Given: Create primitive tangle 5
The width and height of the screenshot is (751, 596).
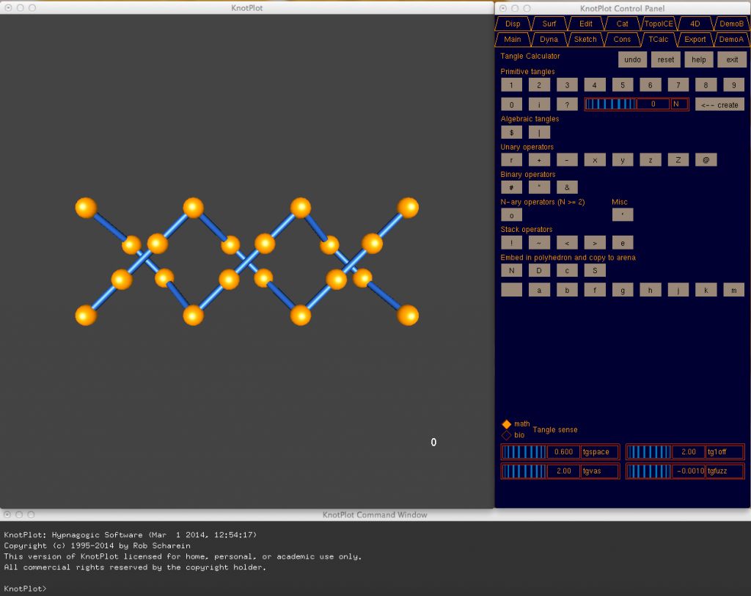Looking at the screenshot, I should pyautogui.click(x=623, y=85).
